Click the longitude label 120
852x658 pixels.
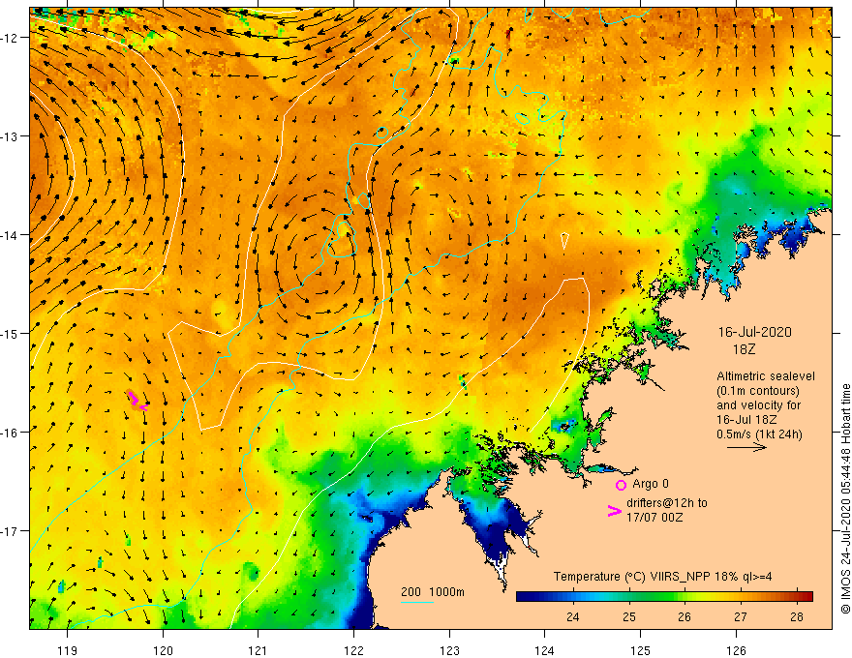(x=163, y=650)
